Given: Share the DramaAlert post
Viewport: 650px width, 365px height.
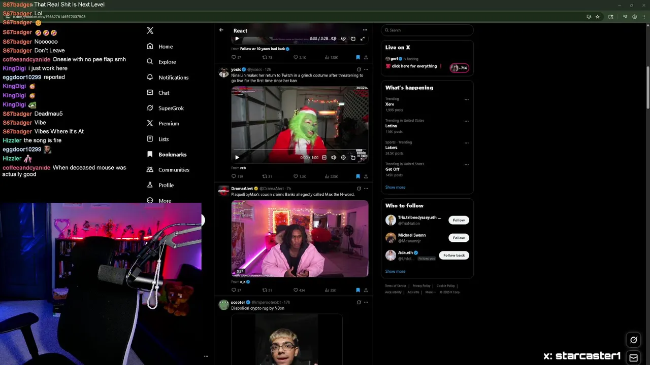Looking at the screenshot, I should pos(366,290).
